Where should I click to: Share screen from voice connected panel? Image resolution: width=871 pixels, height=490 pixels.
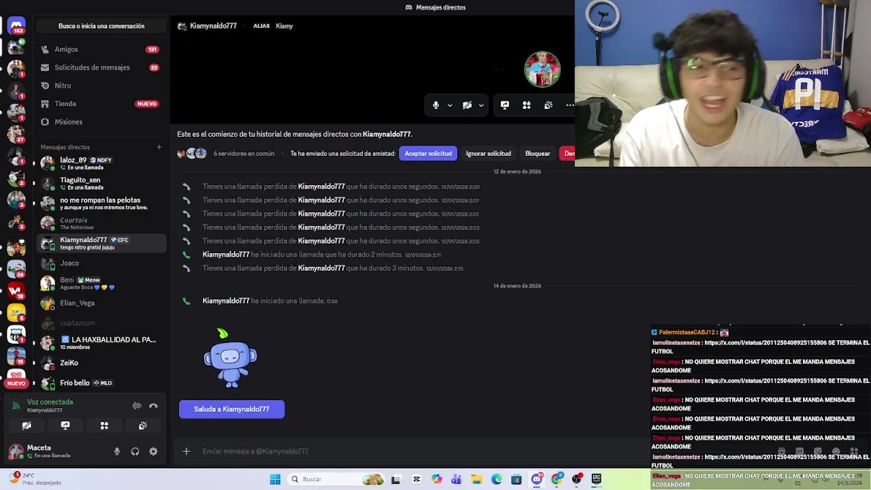point(65,425)
